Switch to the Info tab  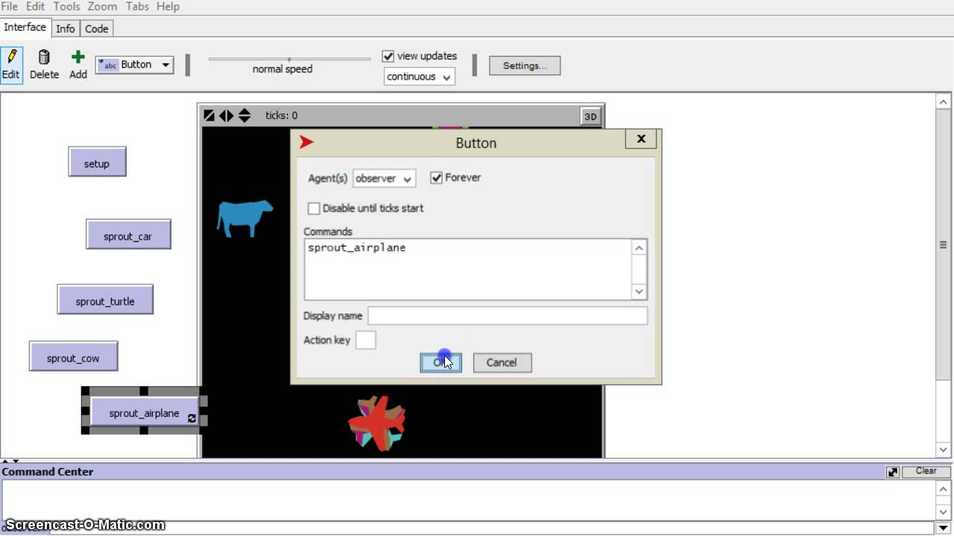[66, 28]
